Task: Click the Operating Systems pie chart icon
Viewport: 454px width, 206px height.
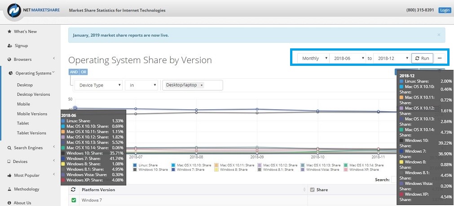Action: pyautogui.click(x=11, y=73)
